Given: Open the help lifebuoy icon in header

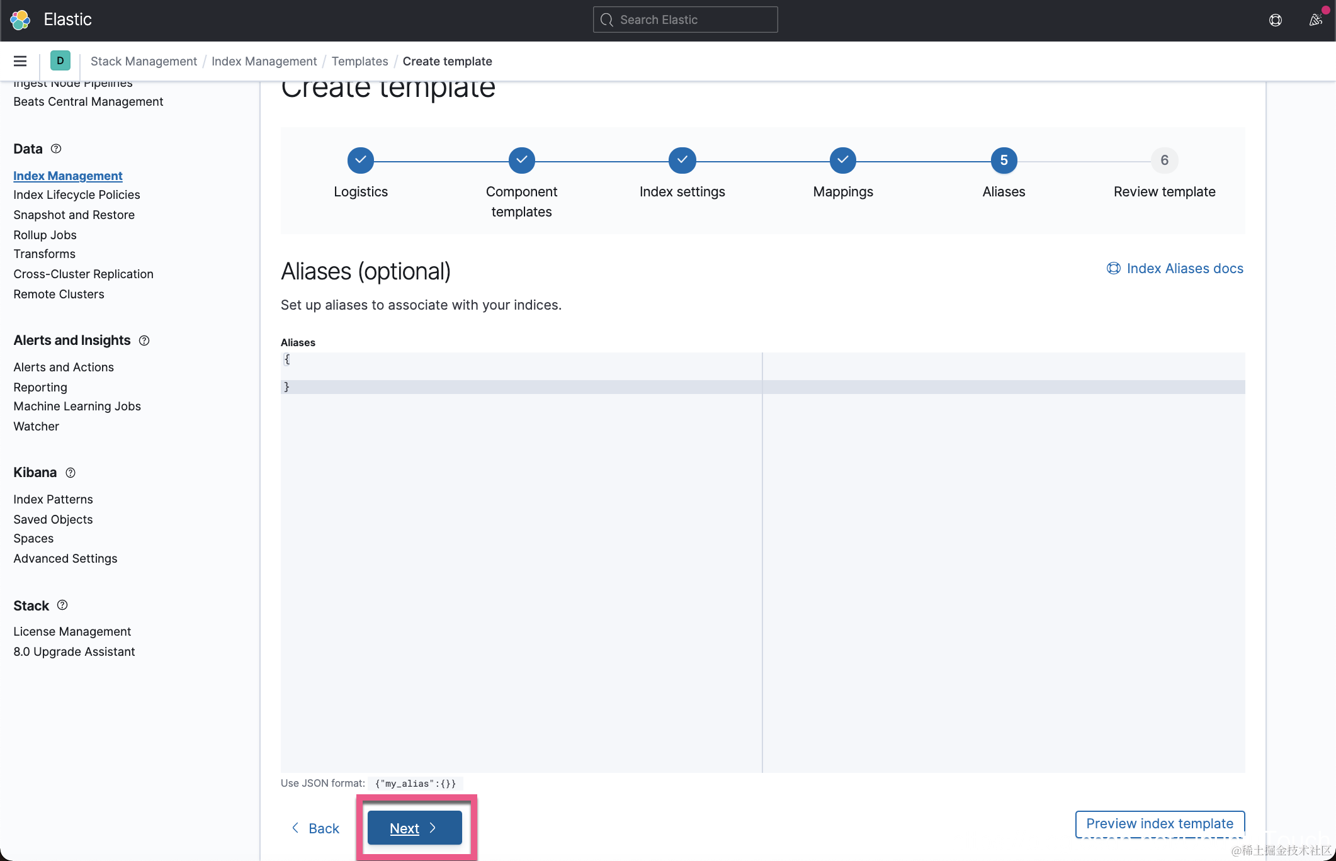Looking at the screenshot, I should [x=1275, y=20].
